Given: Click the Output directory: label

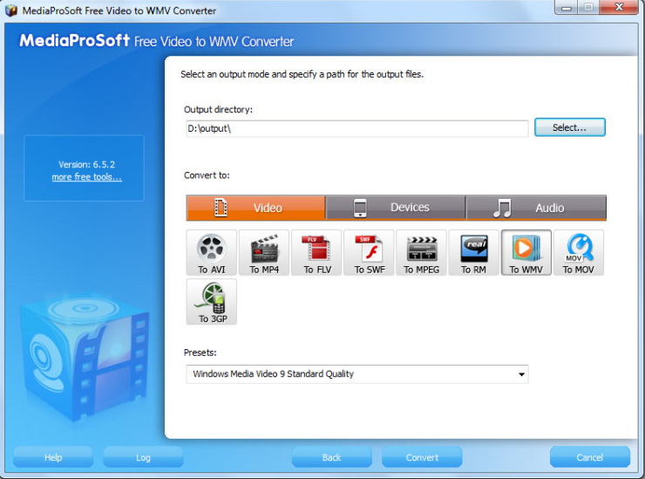Looking at the screenshot, I should click(219, 110).
